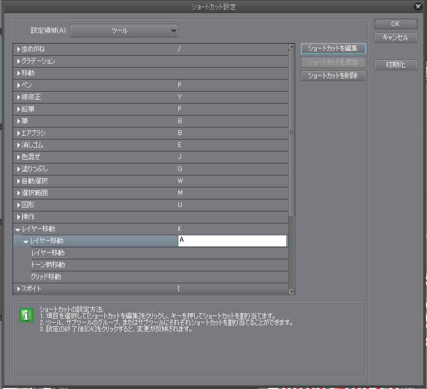Expand the グラデーション tool group

18,62
